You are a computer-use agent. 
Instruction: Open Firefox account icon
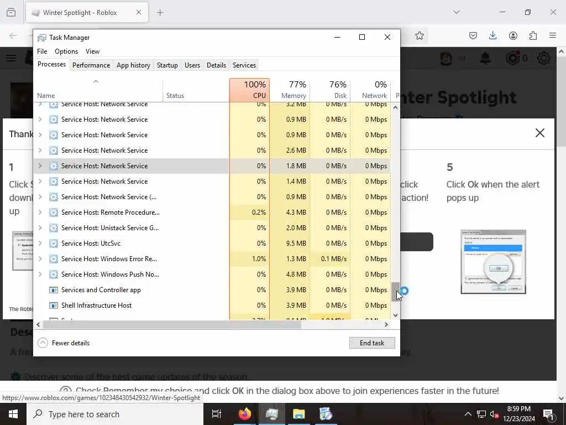[x=513, y=35]
